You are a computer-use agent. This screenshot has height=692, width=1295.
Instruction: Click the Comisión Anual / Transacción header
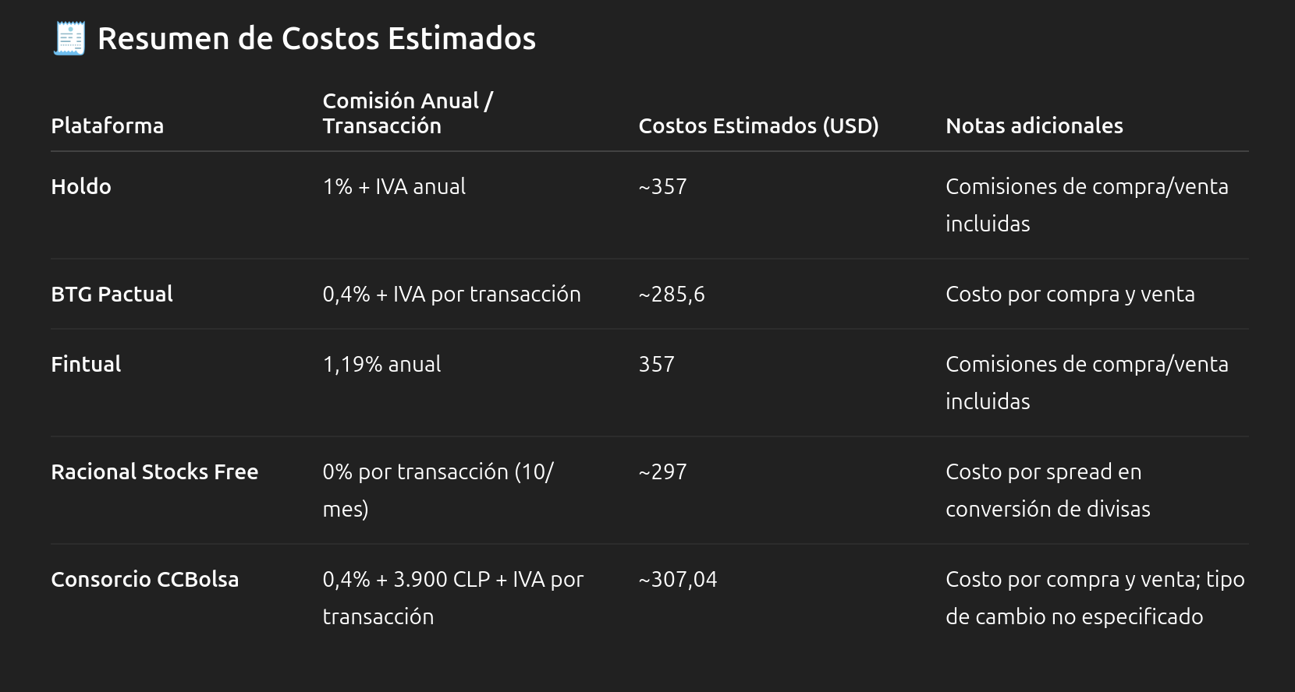pyautogui.click(x=408, y=113)
